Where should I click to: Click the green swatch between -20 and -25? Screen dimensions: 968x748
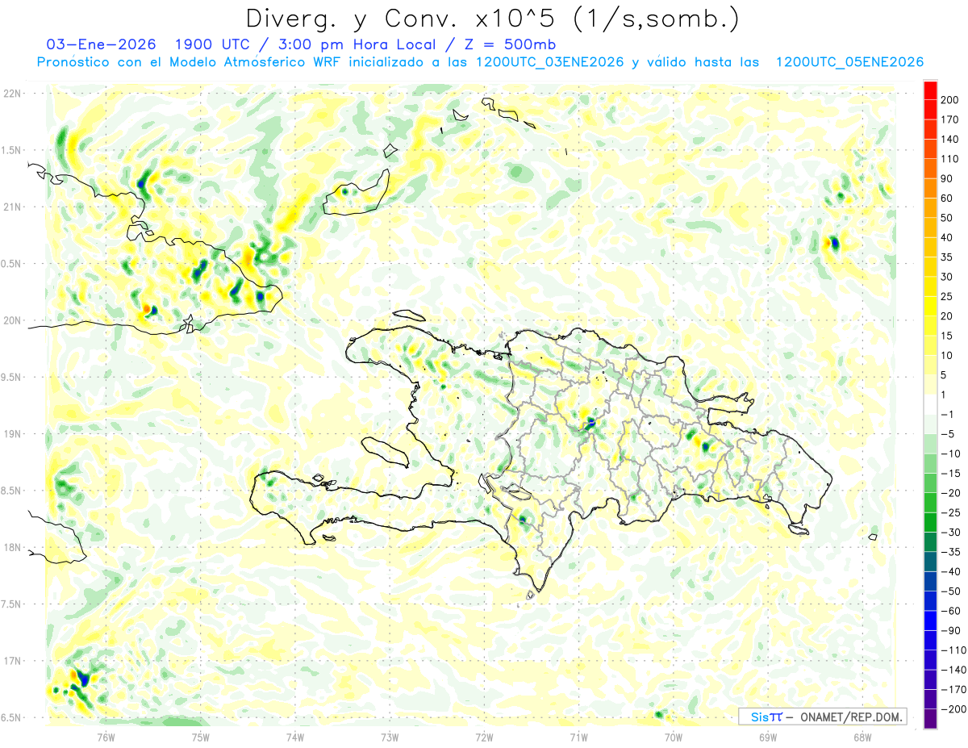click(x=930, y=503)
